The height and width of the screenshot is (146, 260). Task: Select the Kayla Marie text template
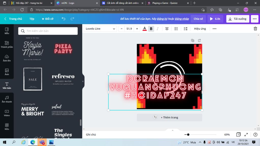coord(33,49)
